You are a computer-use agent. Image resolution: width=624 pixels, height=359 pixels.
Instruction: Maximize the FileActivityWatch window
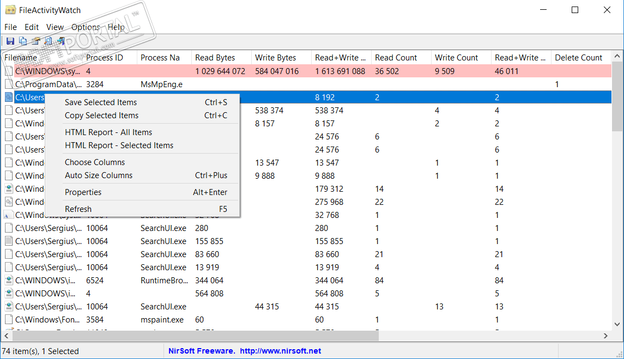(x=575, y=10)
